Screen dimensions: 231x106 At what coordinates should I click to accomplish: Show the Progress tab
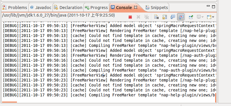click(96, 8)
